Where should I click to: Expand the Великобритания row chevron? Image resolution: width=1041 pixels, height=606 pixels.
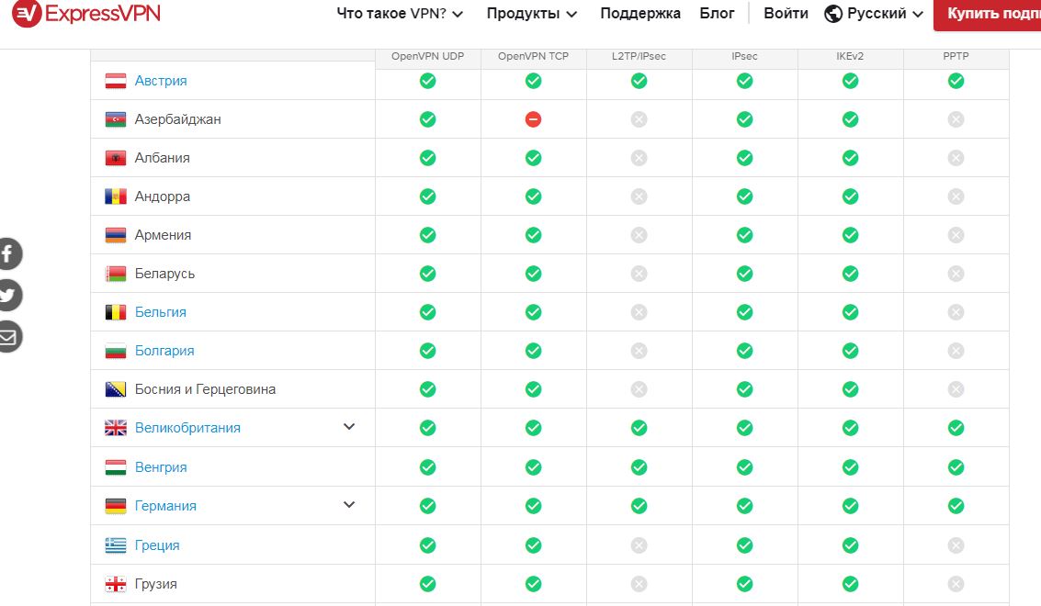(x=349, y=427)
